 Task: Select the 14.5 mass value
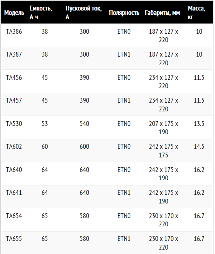199,146
